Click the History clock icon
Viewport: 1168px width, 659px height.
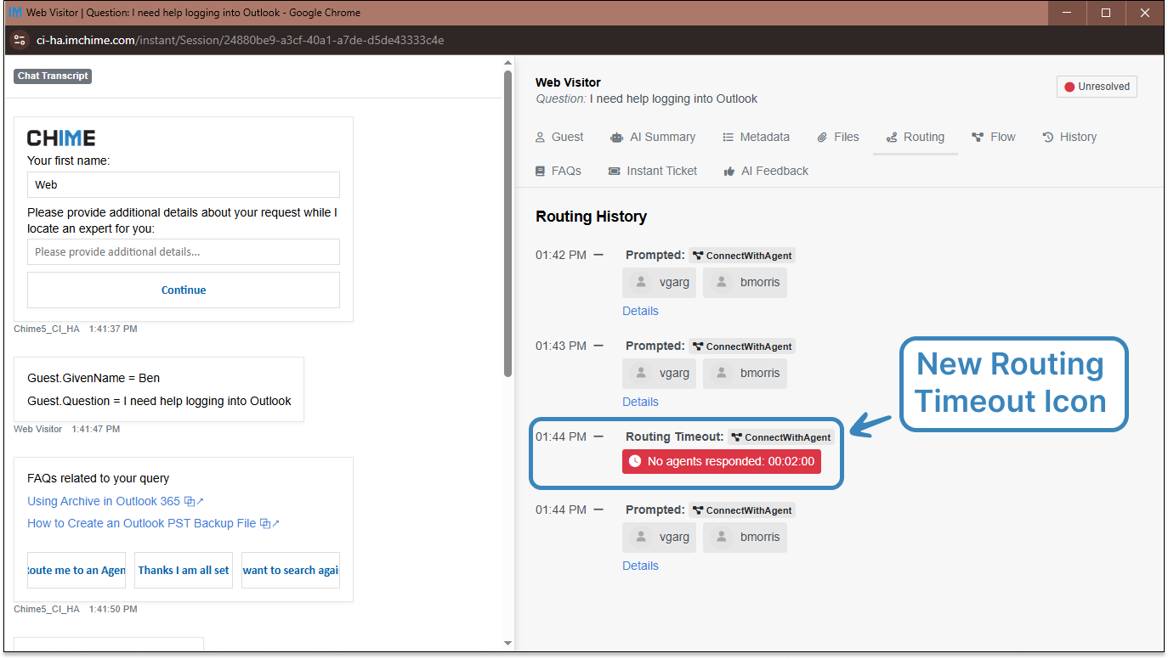(x=1048, y=138)
